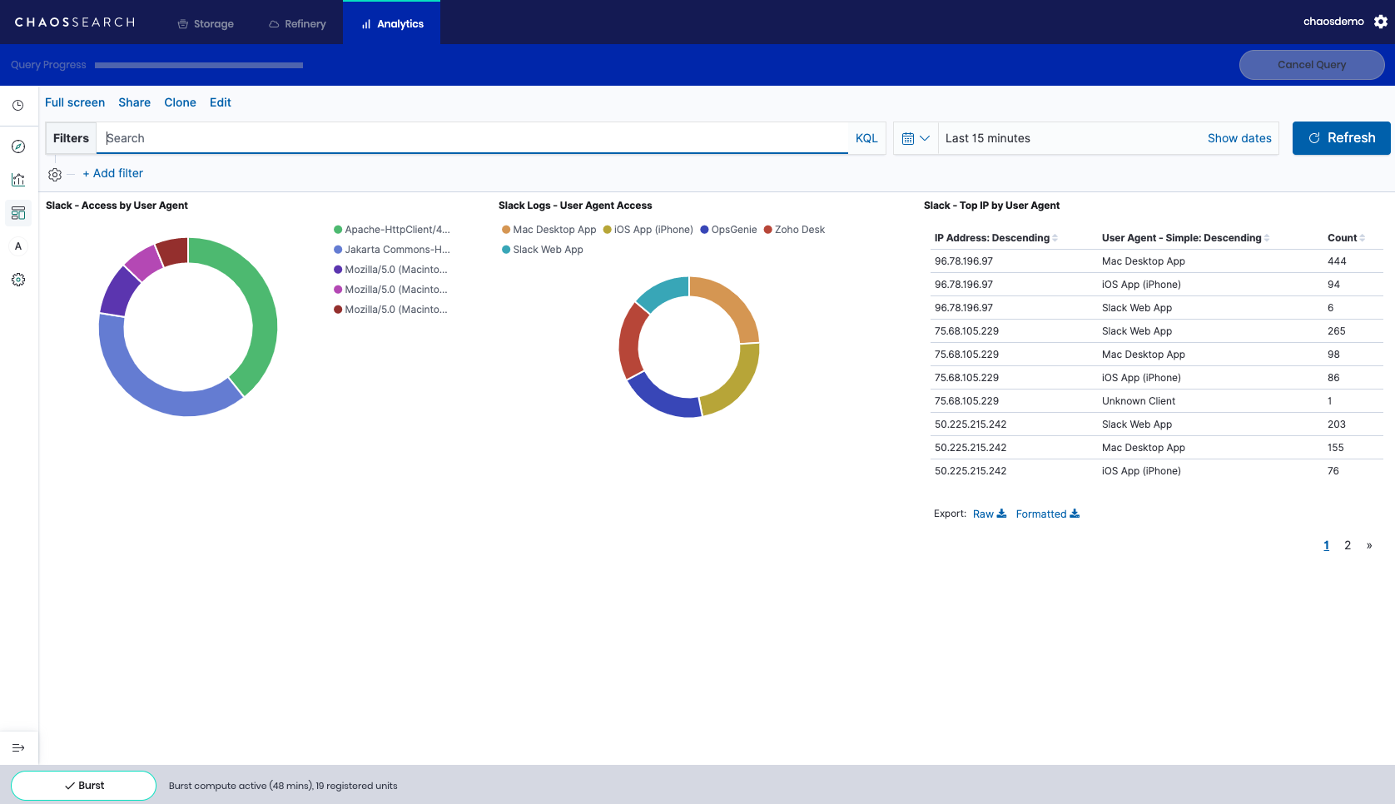Open Dashboard icon in sidebar
1395x804 pixels.
tap(18, 213)
